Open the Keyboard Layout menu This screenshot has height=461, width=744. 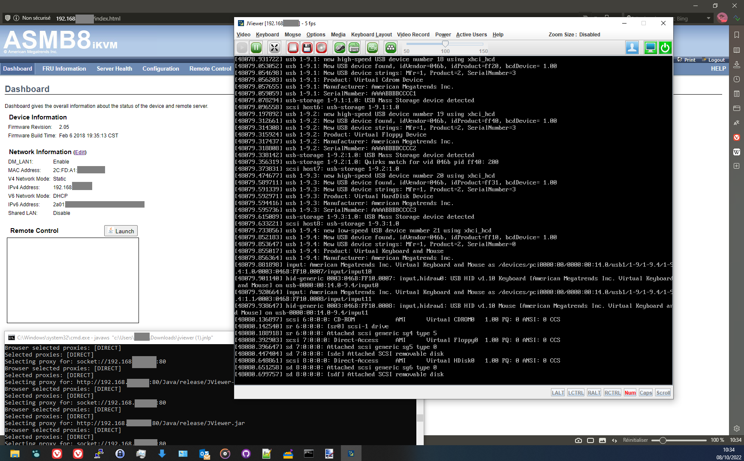(x=371, y=35)
